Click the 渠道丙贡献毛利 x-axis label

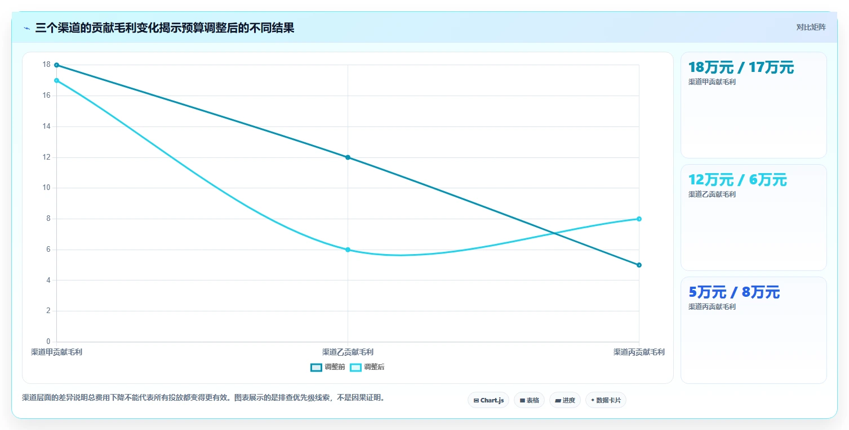pos(639,352)
